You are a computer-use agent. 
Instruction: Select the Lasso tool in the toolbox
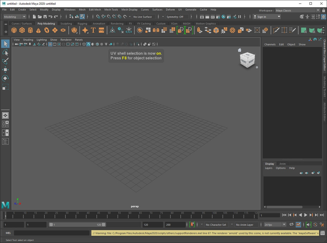(x=5, y=53)
